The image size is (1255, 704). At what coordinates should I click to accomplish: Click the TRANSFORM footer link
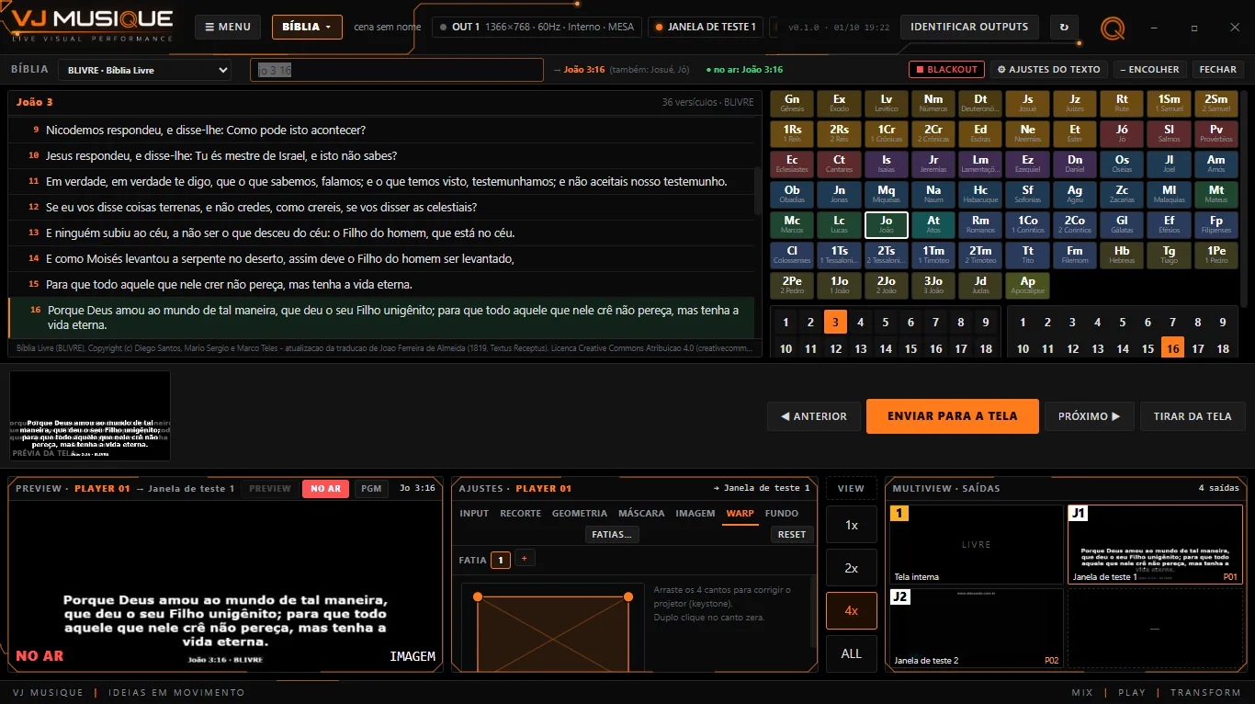pos(1205,693)
